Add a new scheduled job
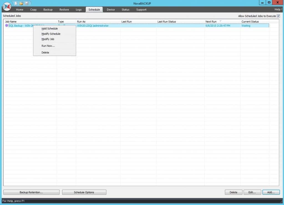The width and height of the screenshot is (284, 205). coord(271,192)
